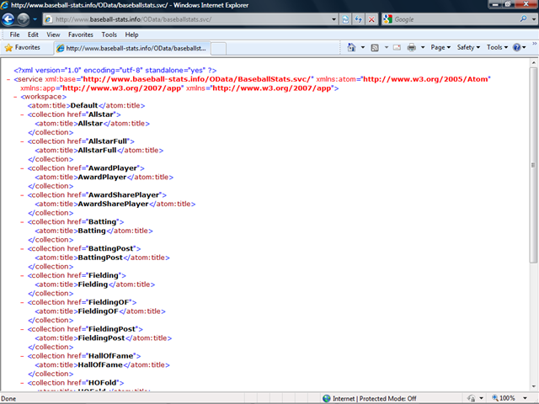Open the Help question mark icon

click(517, 48)
